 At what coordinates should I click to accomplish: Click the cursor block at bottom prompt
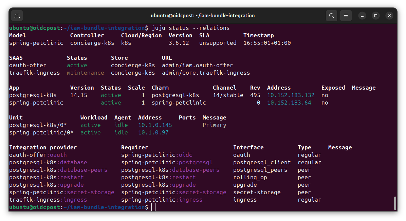[153, 207]
